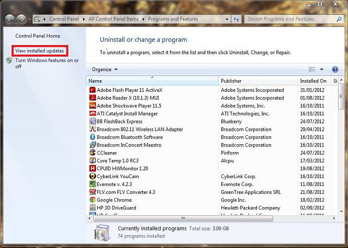
Task: Click the Google Chrome icon in list
Action: [92, 200]
